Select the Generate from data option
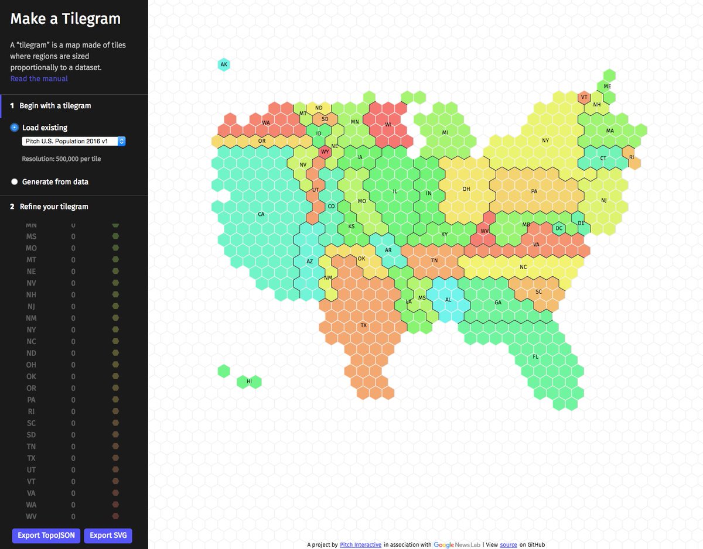 [15, 182]
